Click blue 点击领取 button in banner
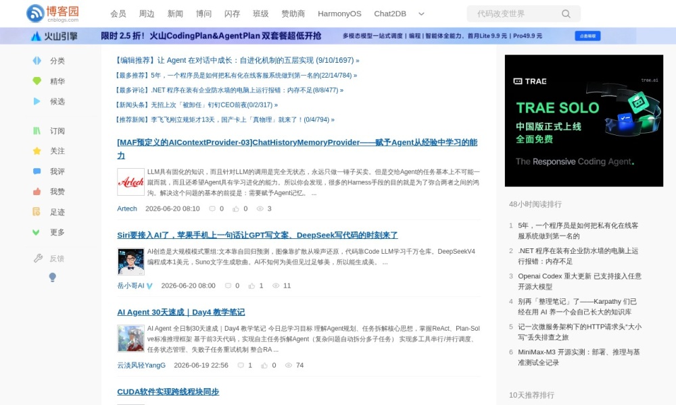The image size is (676, 405). (x=587, y=36)
